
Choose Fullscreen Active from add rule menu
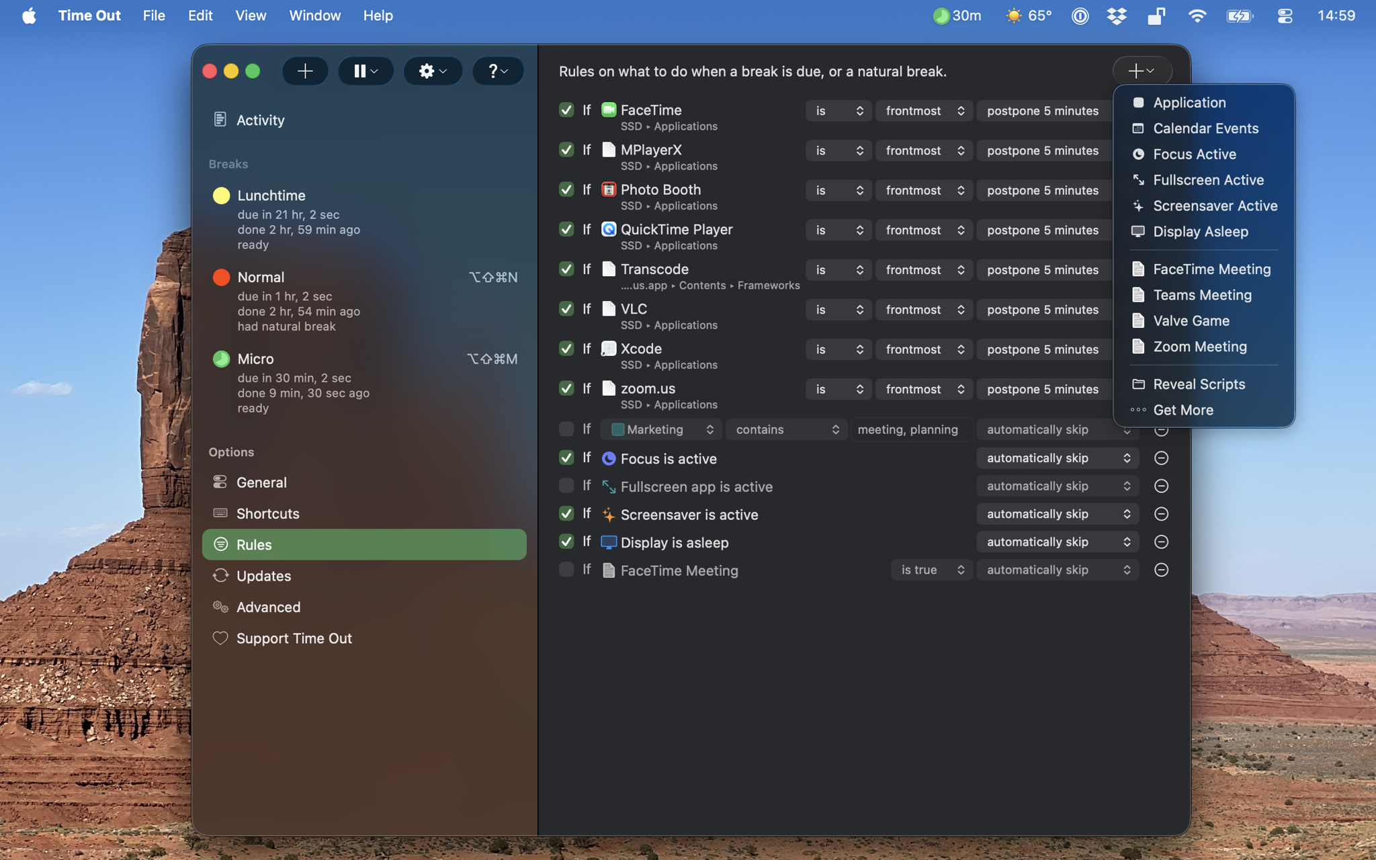point(1203,180)
